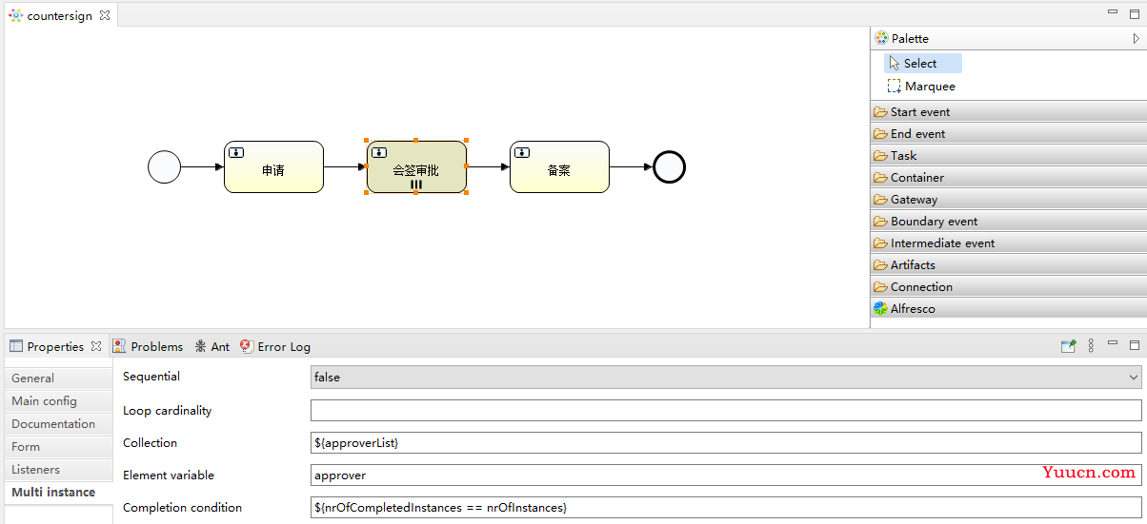Open the Connection palette drawer

[x=1008, y=286]
